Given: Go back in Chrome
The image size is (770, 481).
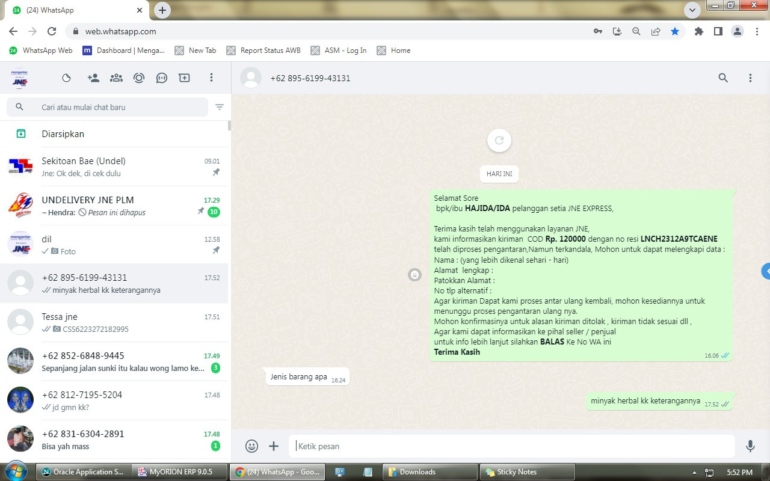Looking at the screenshot, I should [x=13, y=31].
